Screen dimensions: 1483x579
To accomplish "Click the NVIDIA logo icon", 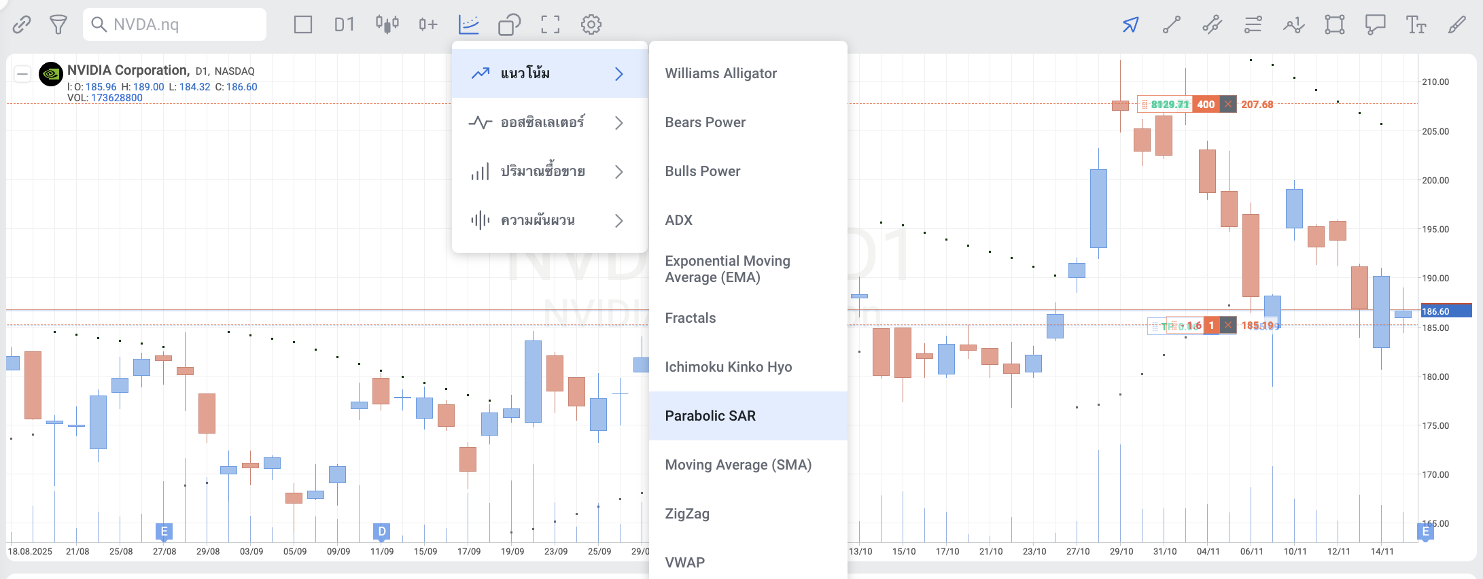I will pyautogui.click(x=51, y=74).
